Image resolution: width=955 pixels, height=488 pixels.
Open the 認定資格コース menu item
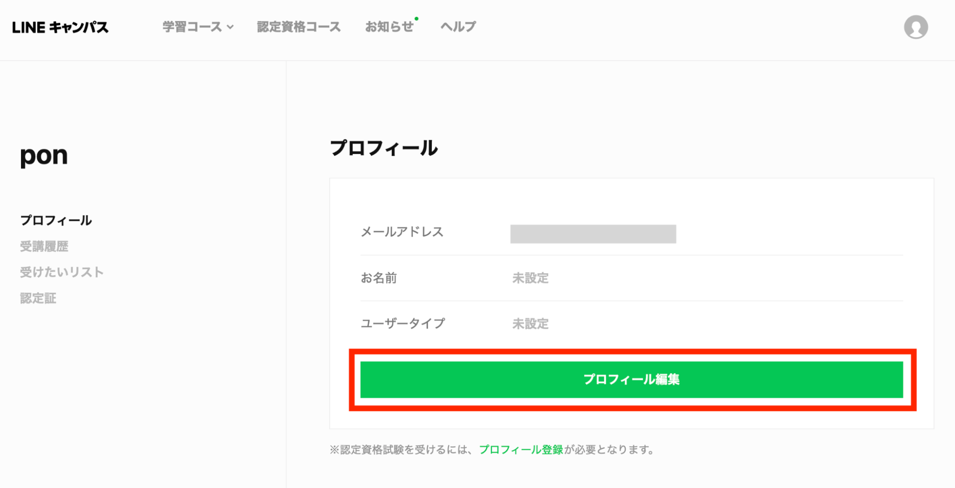pos(299,27)
